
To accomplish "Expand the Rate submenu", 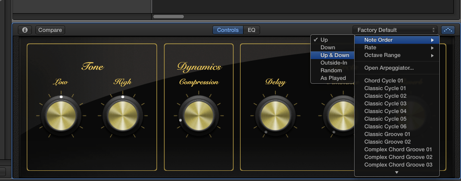I will pyautogui.click(x=397, y=48).
